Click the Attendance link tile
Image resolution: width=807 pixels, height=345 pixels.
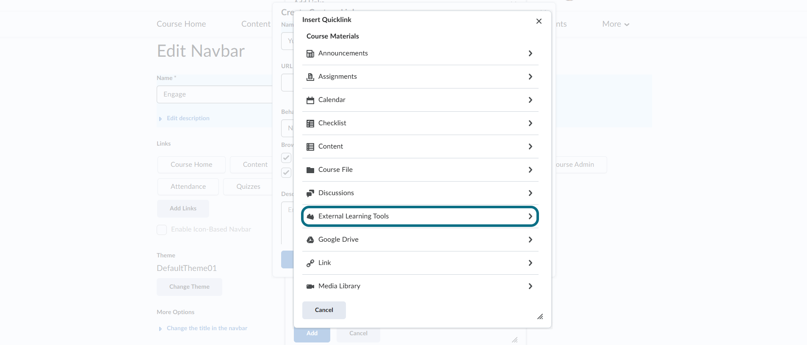tap(188, 187)
